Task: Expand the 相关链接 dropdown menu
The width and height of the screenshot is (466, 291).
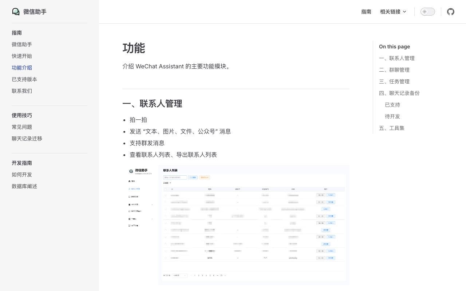Action: point(393,12)
